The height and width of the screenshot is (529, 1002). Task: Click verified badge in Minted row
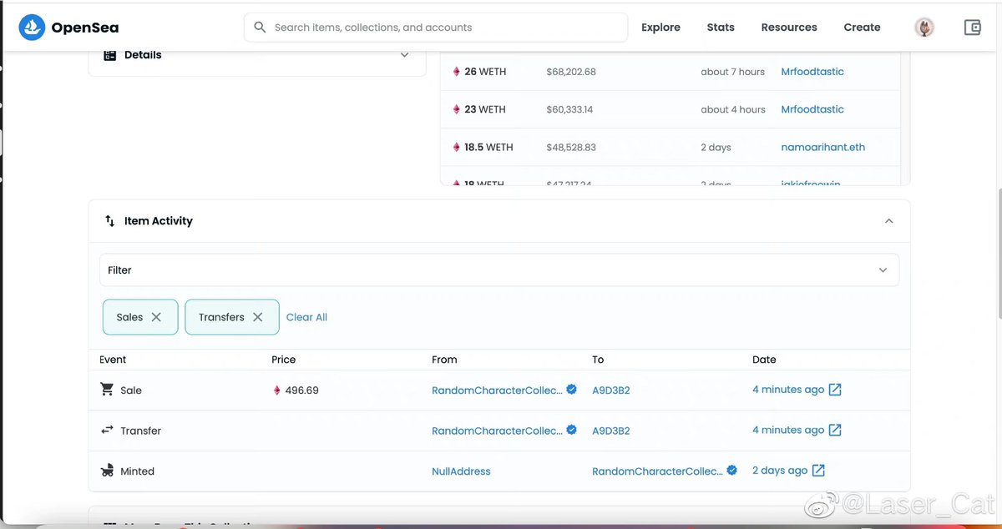(732, 471)
